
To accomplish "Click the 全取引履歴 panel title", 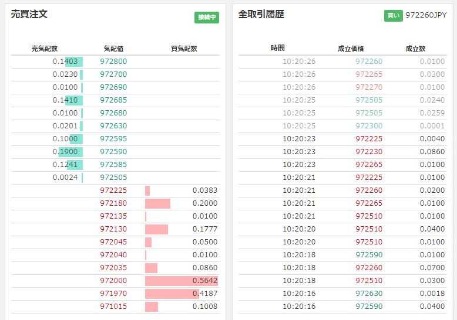I will [x=261, y=14].
